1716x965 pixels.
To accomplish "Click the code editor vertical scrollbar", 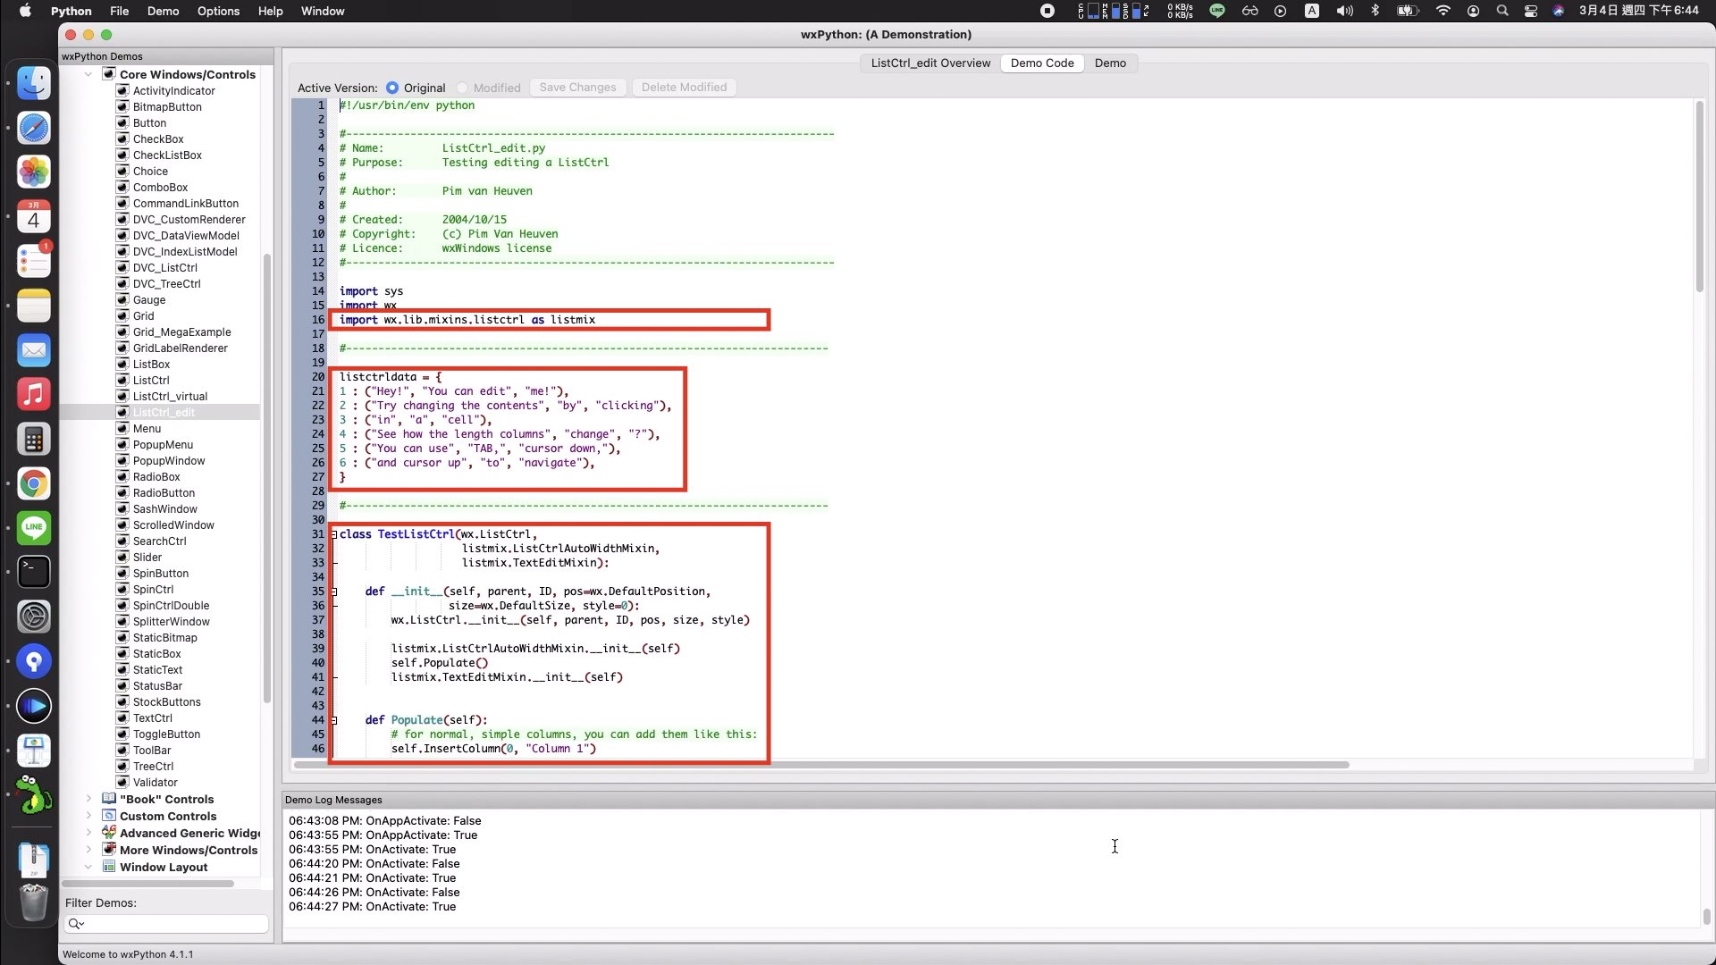I will [x=1699, y=196].
